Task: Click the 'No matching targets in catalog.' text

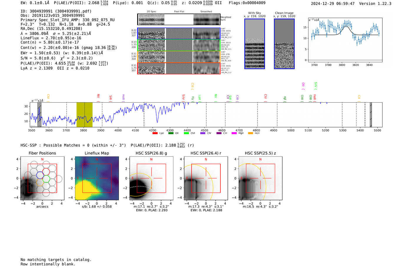Action: 56,260
